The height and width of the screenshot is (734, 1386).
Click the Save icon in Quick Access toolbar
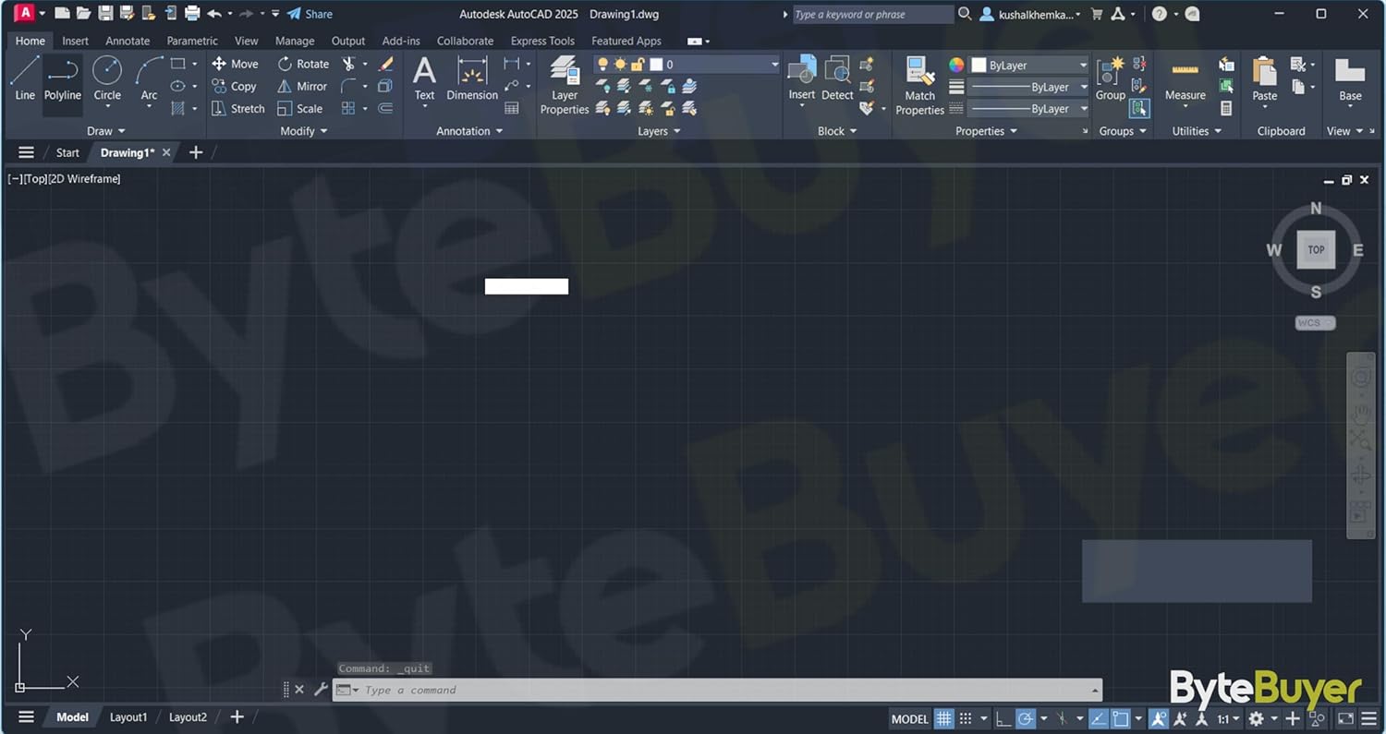[x=105, y=14]
